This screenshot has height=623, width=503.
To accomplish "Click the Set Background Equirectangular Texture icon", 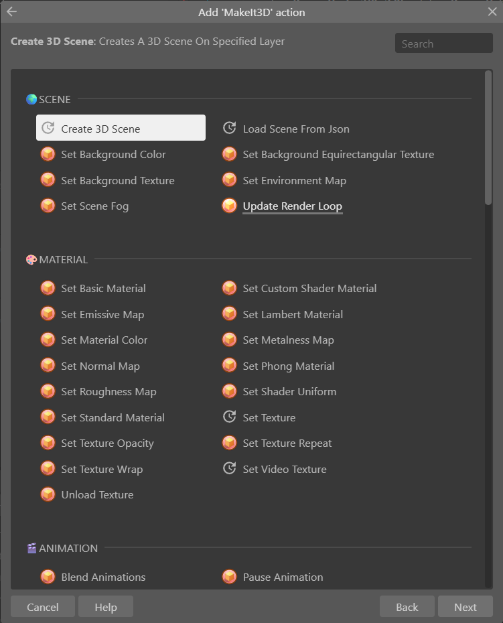I will [229, 154].
